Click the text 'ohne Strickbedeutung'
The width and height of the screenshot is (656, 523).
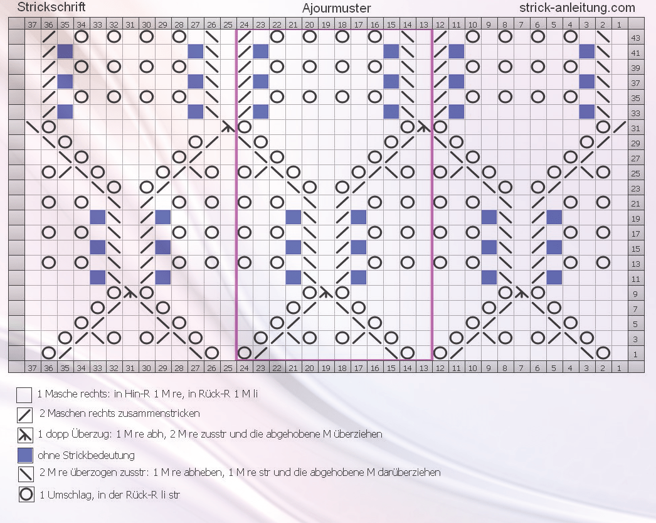pyautogui.click(x=86, y=455)
